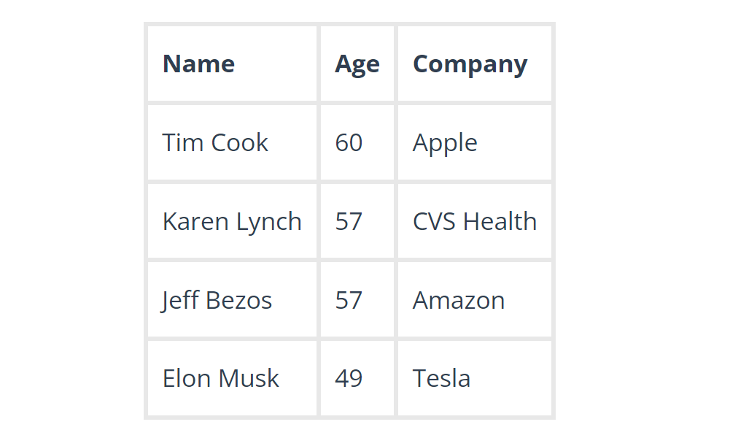Click the Age column header

pyautogui.click(x=357, y=64)
